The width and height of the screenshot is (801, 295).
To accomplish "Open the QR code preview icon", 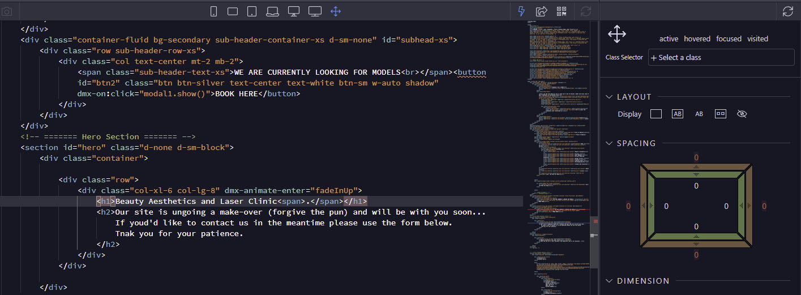I will click(562, 11).
